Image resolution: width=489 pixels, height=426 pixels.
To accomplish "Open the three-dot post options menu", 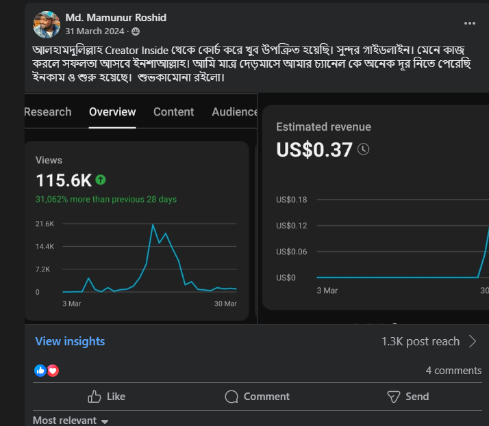I will coord(469,23).
